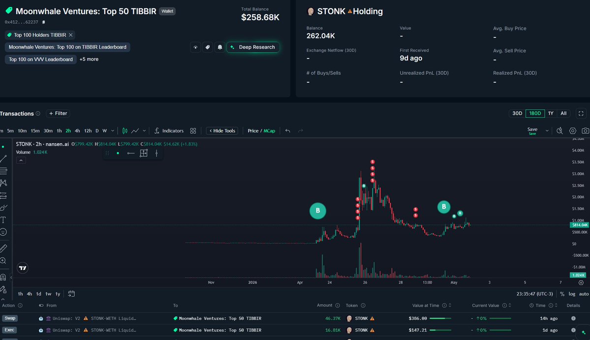Select the candlestick chart style
The image size is (590, 340).
point(124,131)
